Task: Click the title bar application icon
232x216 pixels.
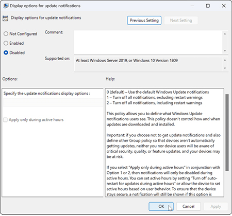Action: pos(6,6)
